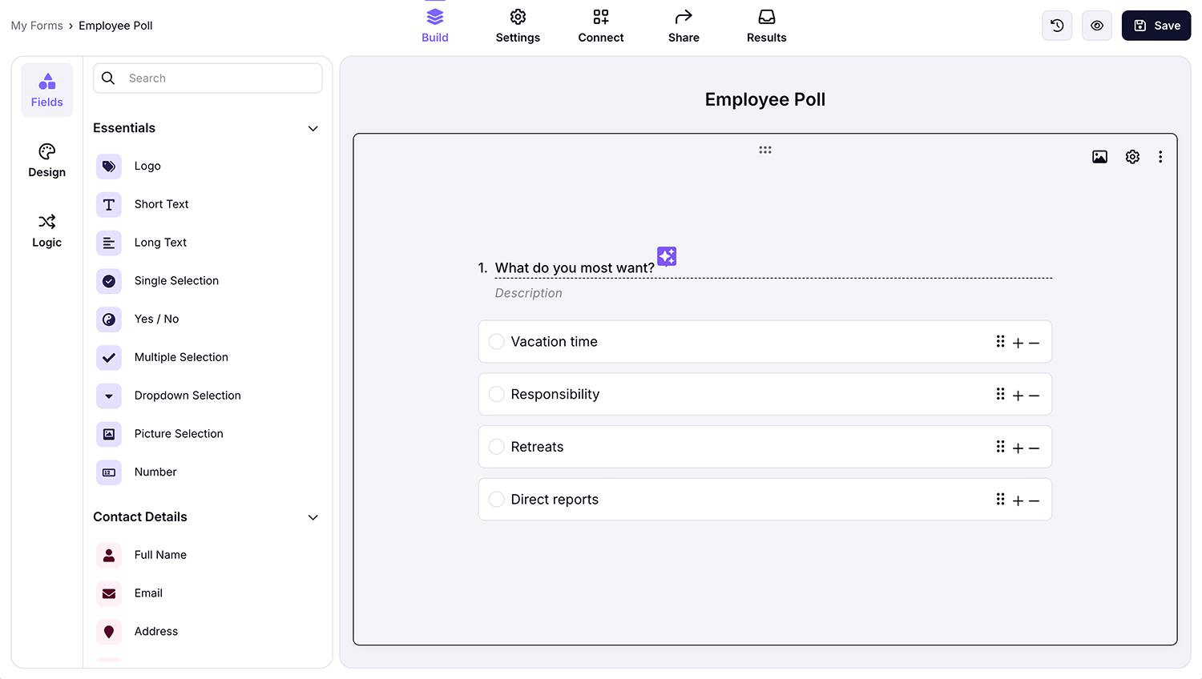The height and width of the screenshot is (679, 1202).
Task: Select the Retreats radio button
Action: [x=497, y=447]
